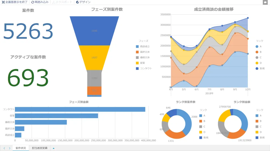Reload dashboard with 再読み込み

pyautogui.click(x=40, y=2)
